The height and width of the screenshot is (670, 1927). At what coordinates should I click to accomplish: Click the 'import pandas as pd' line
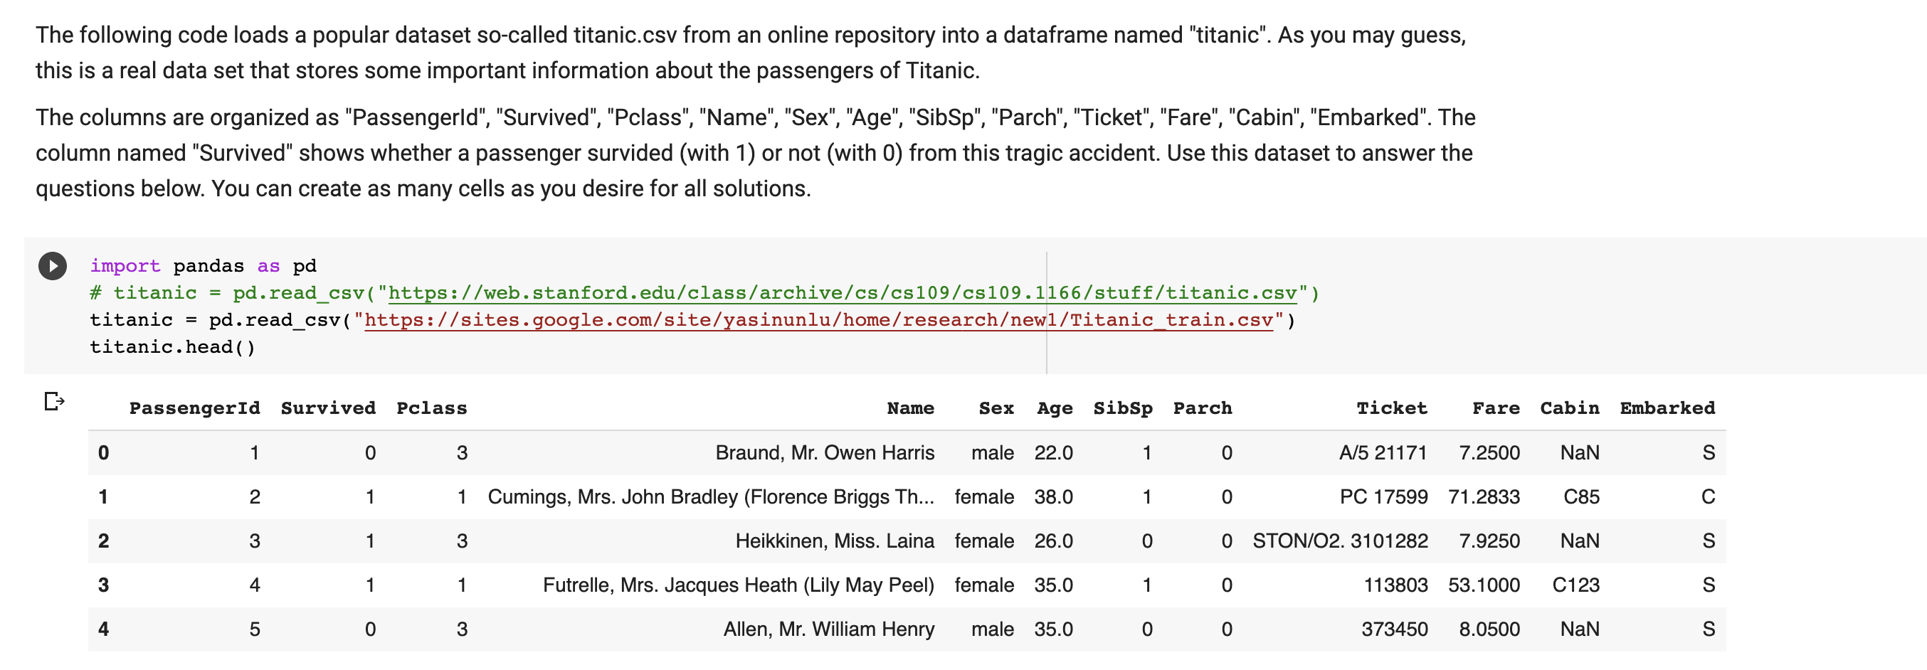[x=203, y=266]
